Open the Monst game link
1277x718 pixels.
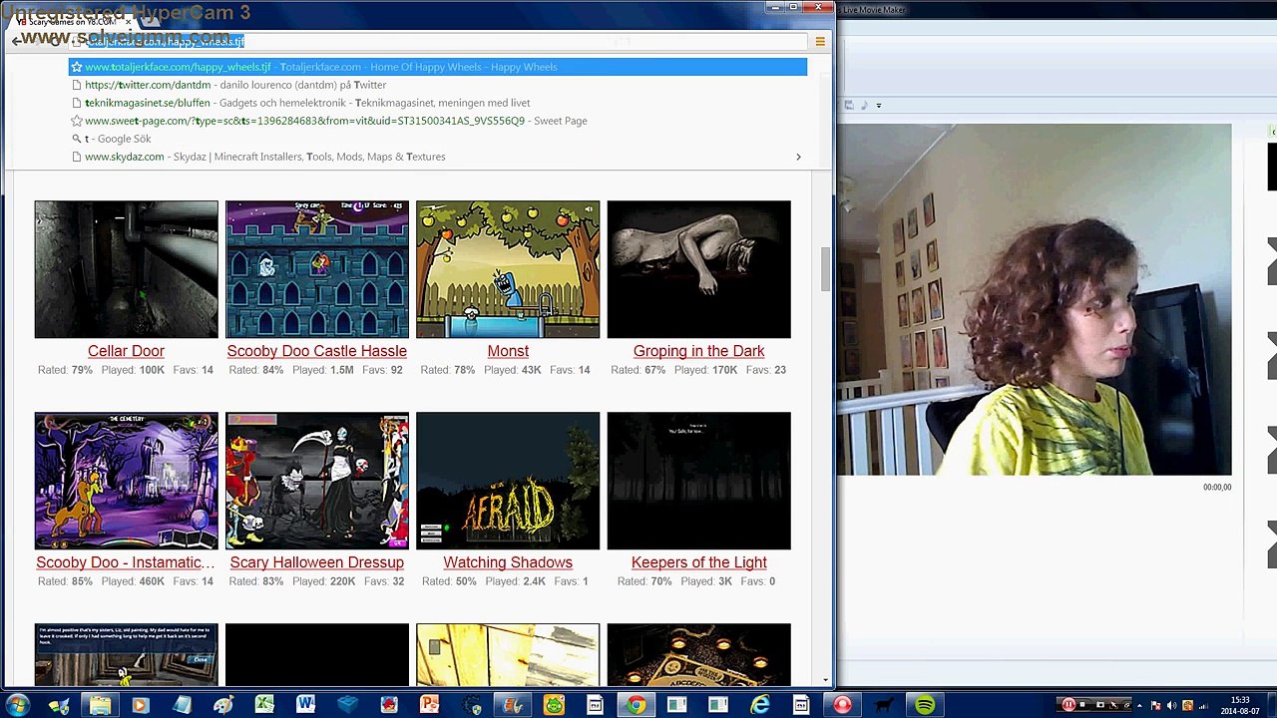click(508, 351)
